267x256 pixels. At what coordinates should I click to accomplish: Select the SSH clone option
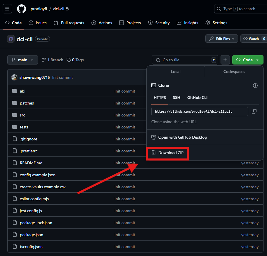tap(176, 97)
